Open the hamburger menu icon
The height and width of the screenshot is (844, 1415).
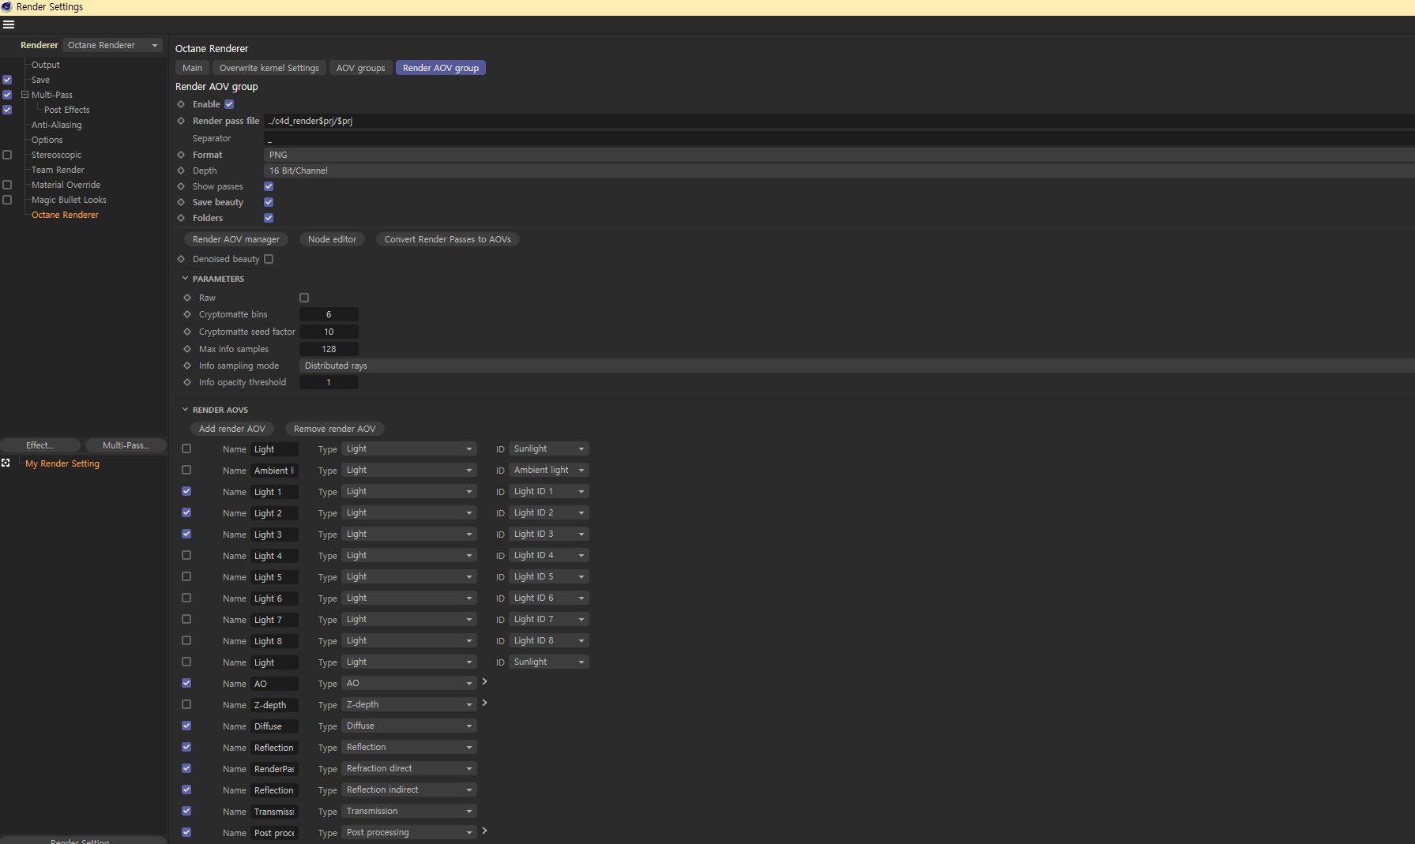click(9, 24)
